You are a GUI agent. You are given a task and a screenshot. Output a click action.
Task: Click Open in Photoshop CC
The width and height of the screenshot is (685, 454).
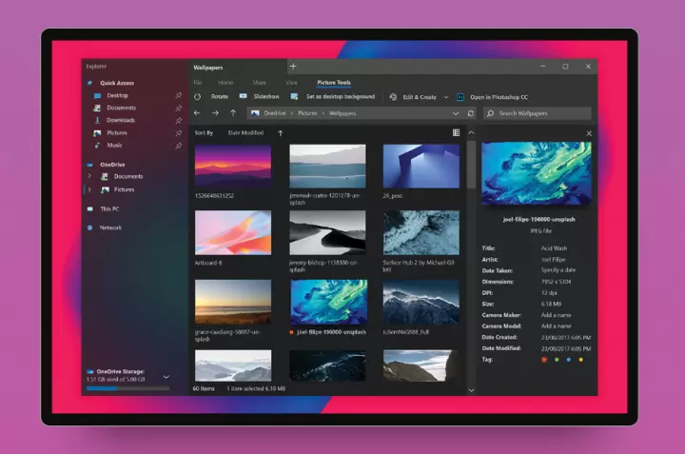pyautogui.click(x=498, y=97)
